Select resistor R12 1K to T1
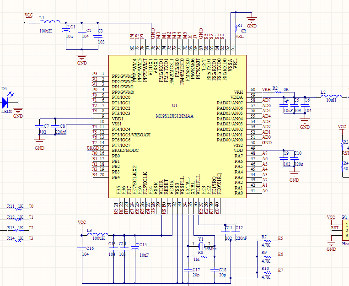Viewport: 349px width, 286px height. [19, 220]
